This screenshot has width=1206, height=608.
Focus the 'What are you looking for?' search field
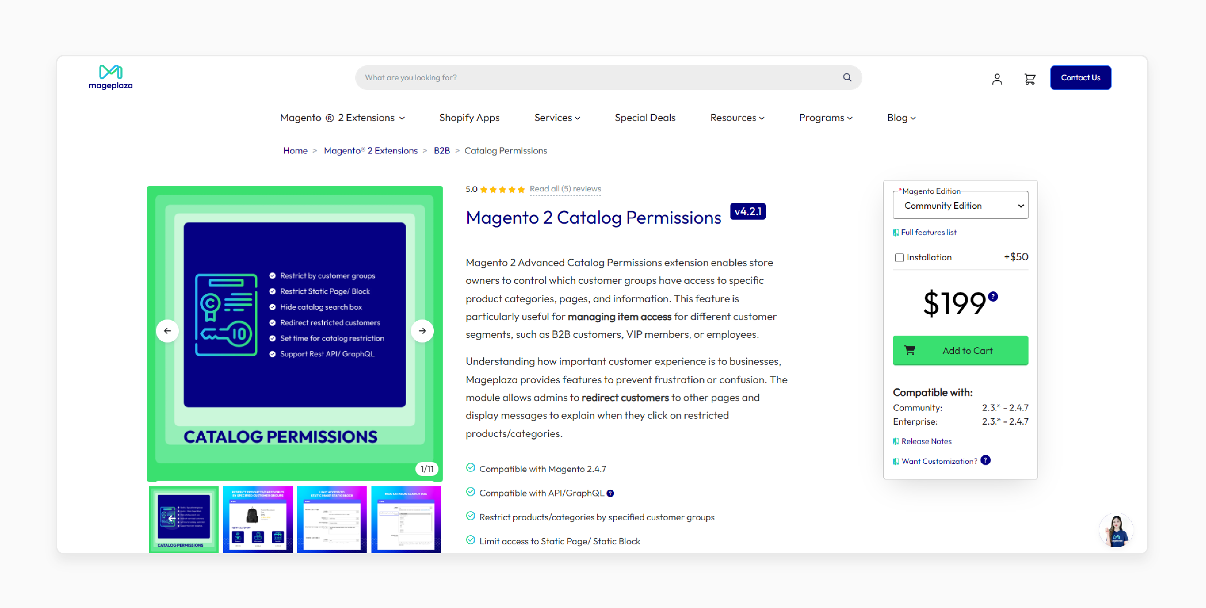point(608,78)
